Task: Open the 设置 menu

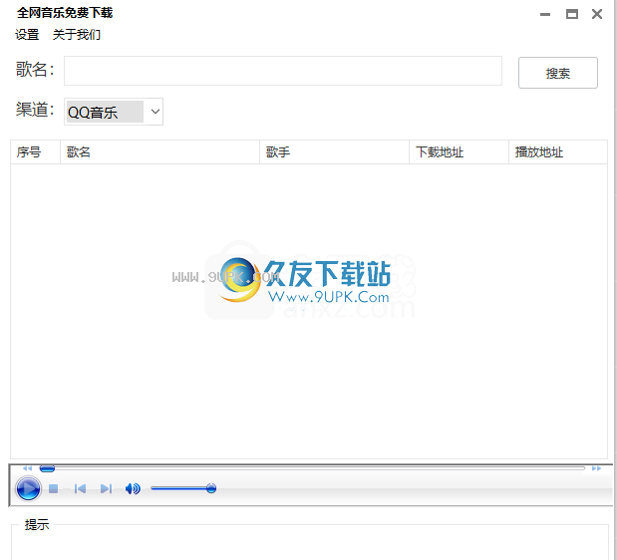Action: 27,35
